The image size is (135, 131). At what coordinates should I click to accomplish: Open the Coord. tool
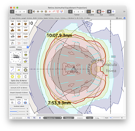pos(19,69)
